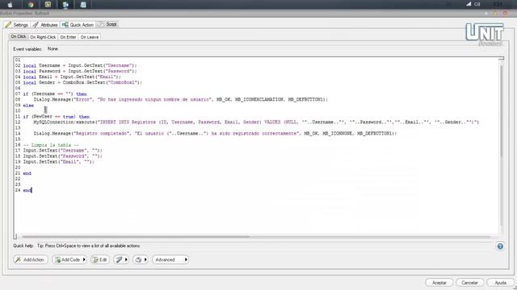Image resolution: width=517 pixels, height=290 pixels.
Task: Click 'if (NewUser == true) then' line
Action: coord(56,117)
